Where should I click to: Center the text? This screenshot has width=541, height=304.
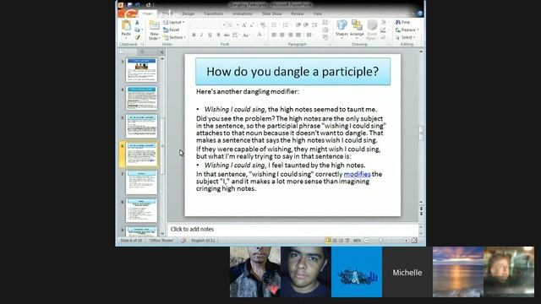(281, 35)
